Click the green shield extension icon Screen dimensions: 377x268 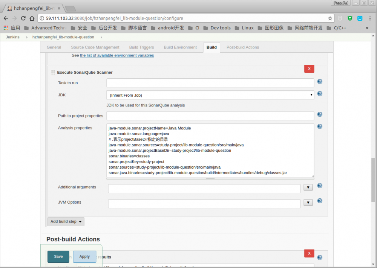[x=350, y=18]
